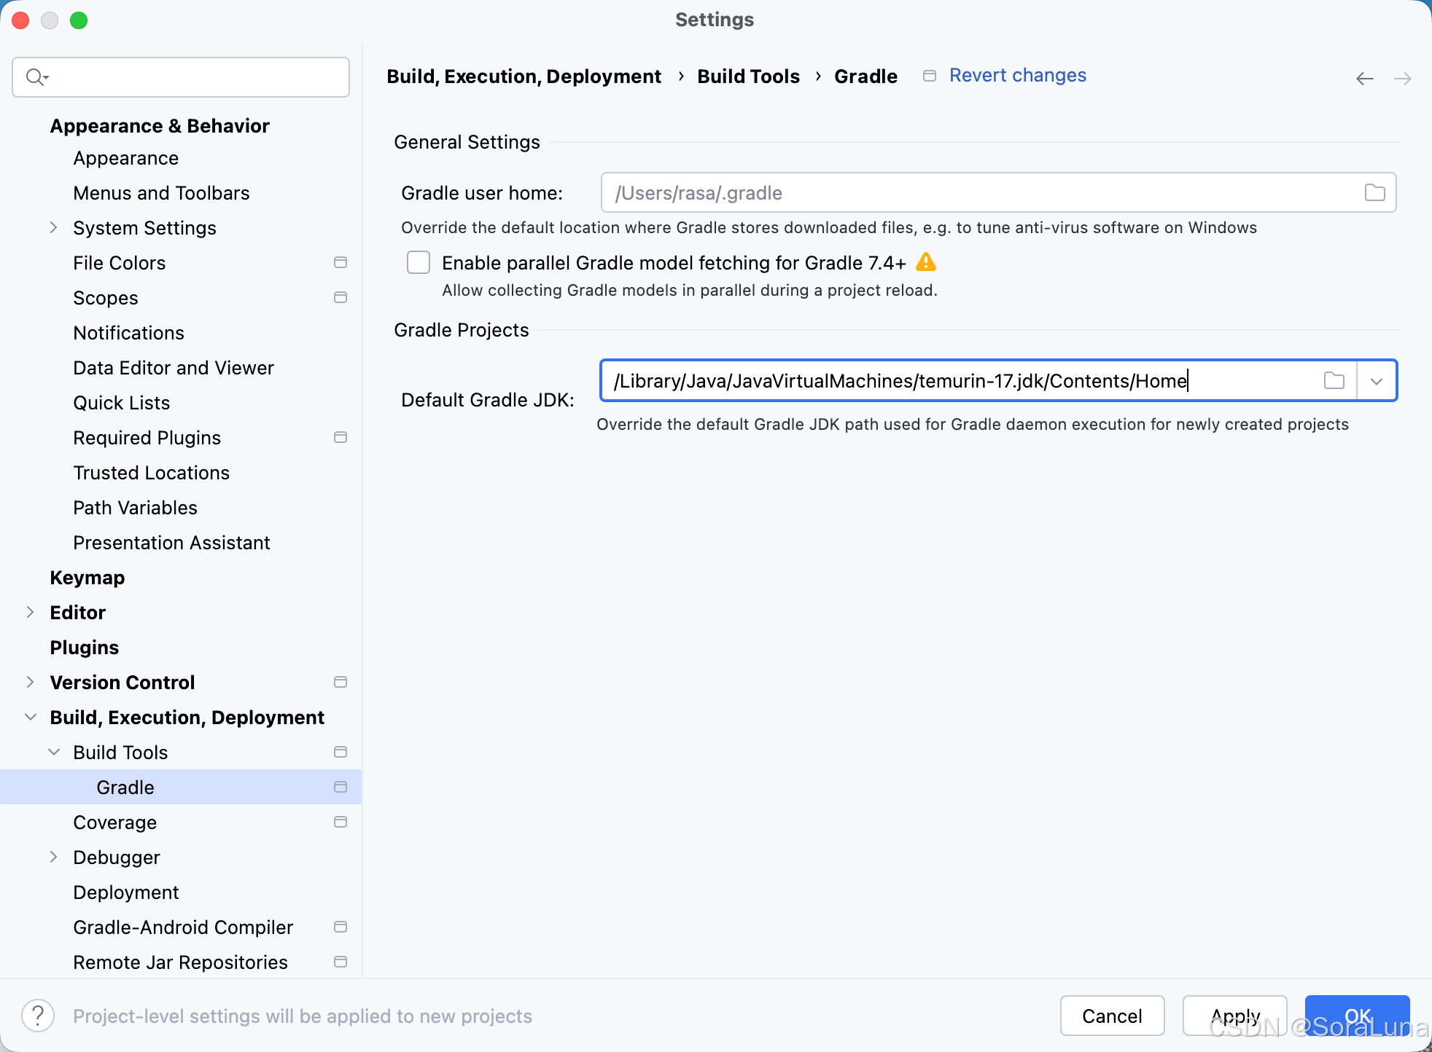The height and width of the screenshot is (1052, 1432).
Task: Click the yellow warning icon beside parallel fetching
Action: (x=925, y=262)
